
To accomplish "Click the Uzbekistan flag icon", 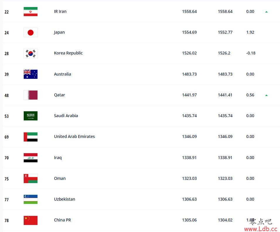I will pos(30,199).
